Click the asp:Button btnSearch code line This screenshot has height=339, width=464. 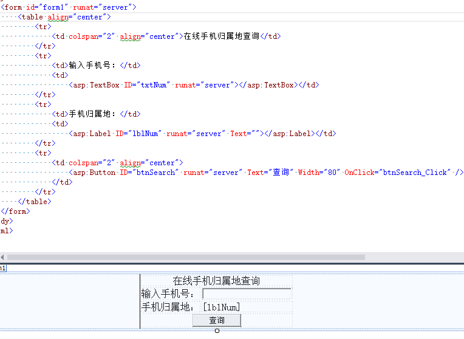click(x=266, y=173)
